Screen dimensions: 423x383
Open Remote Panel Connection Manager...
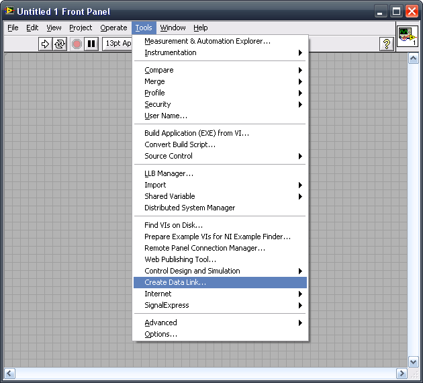pos(220,248)
